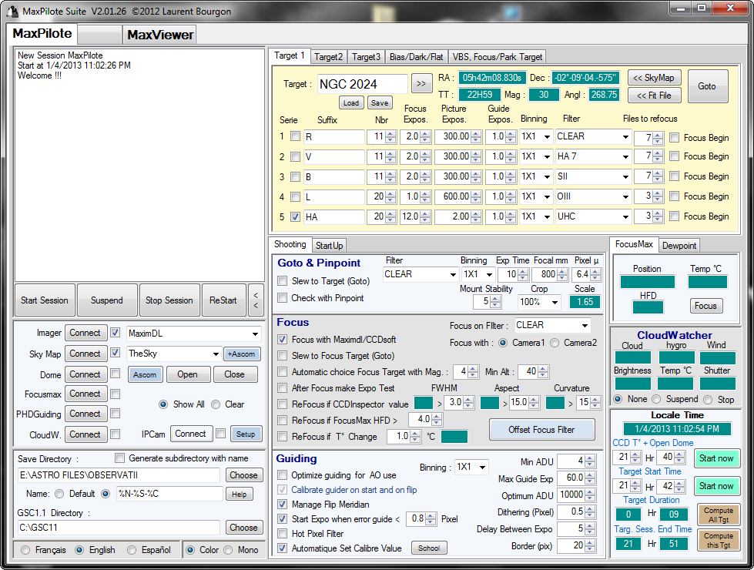Expand the Focus on Filter dropdown

click(583, 325)
